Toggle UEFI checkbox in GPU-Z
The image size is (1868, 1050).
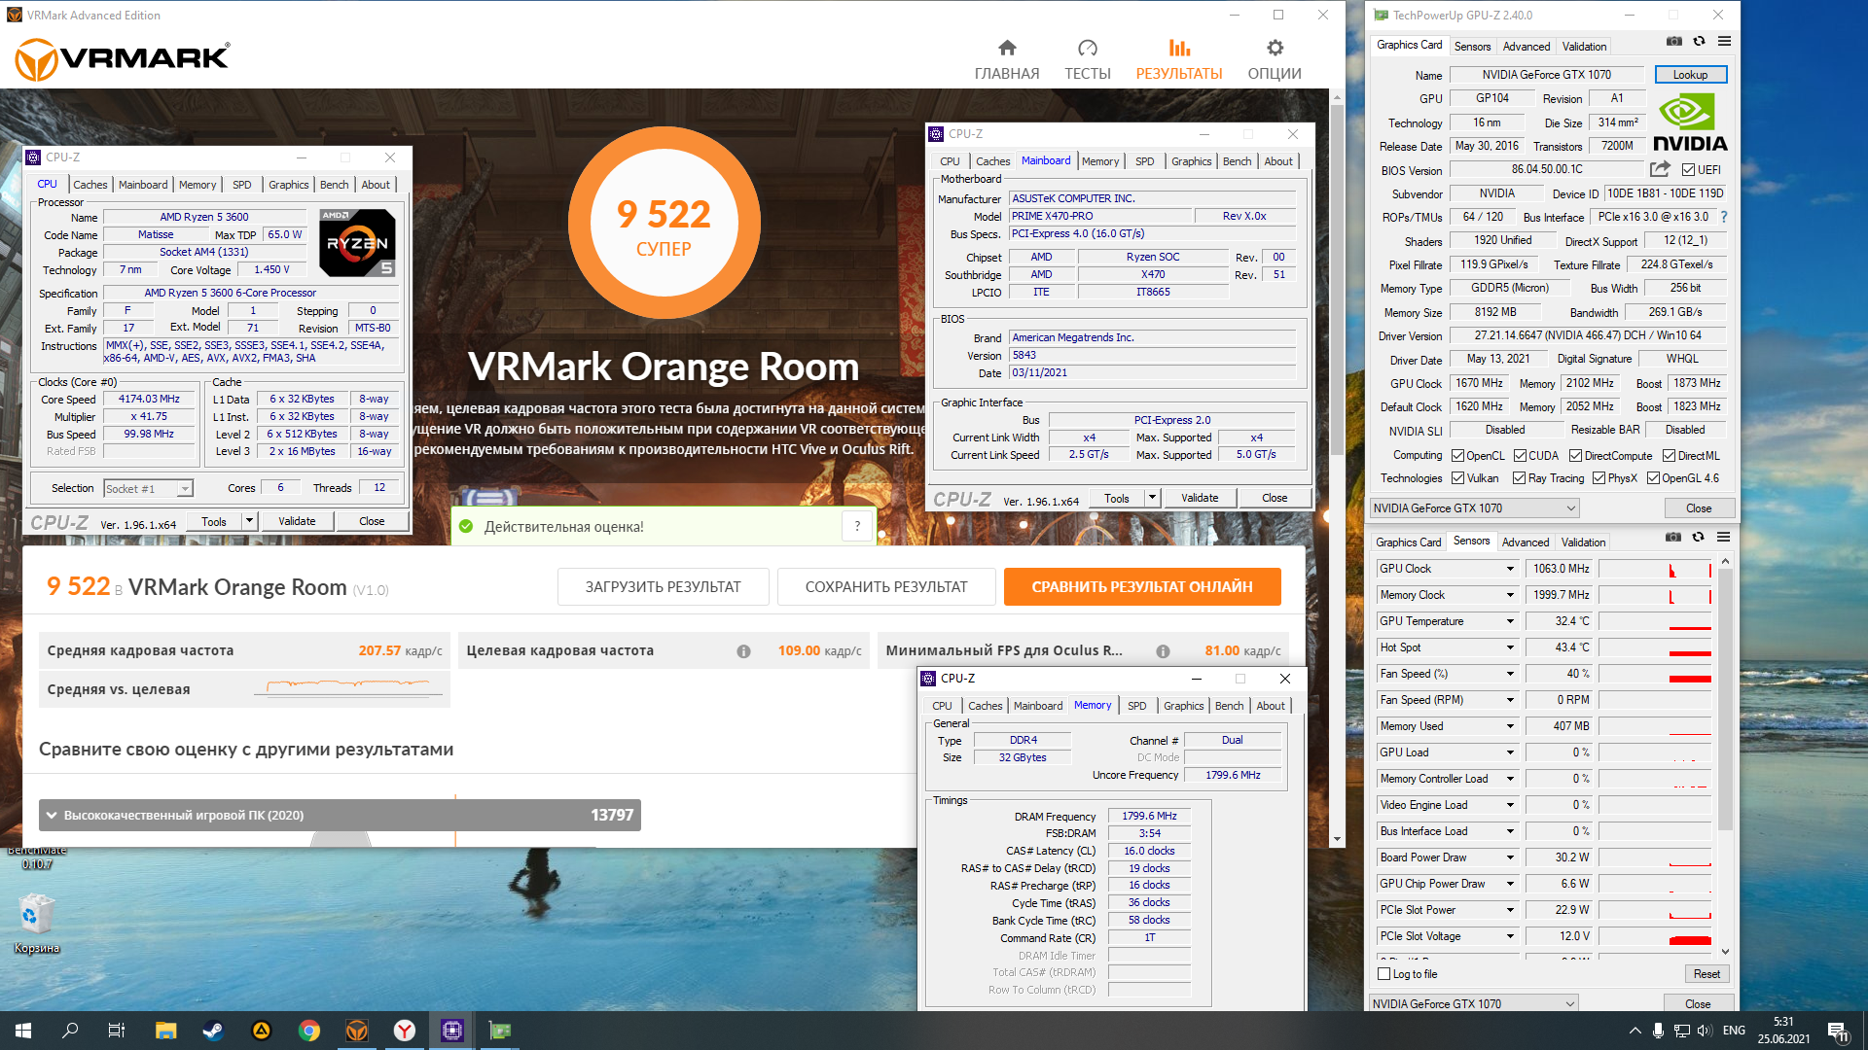pyautogui.click(x=1688, y=170)
